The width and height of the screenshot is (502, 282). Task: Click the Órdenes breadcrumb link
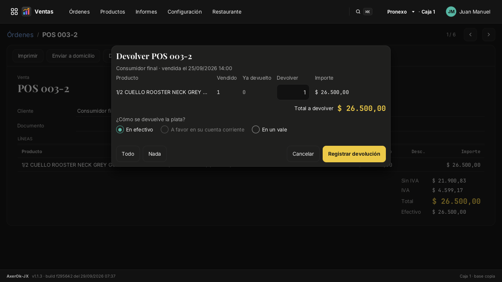pyautogui.click(x=20, y=35)
